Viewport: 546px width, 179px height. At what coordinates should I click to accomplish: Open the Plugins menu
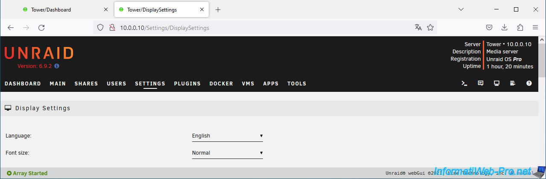187,84
